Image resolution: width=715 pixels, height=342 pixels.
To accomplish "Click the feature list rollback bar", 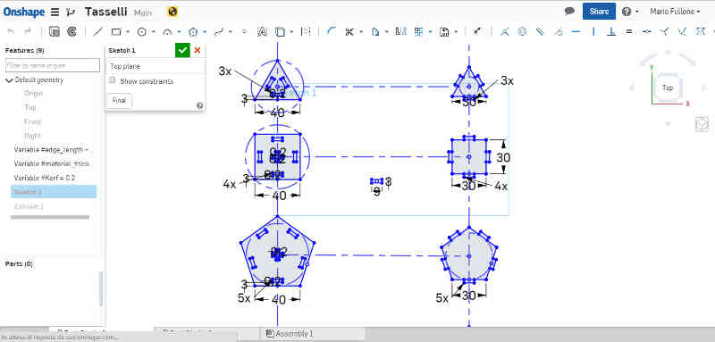I will click(x=50, y=217).
